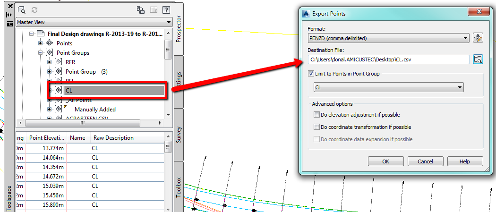The image size is (496, 212).
Task: Enable Do elevation adjustment if possible
Action: point(316,115)
